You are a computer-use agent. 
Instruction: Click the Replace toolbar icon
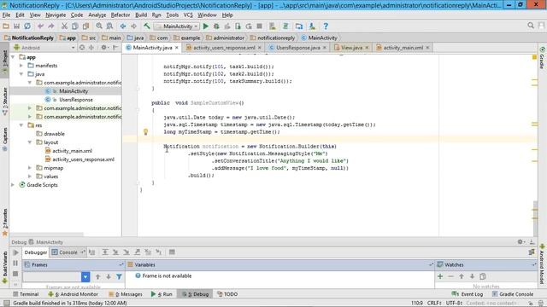[109, 26]
